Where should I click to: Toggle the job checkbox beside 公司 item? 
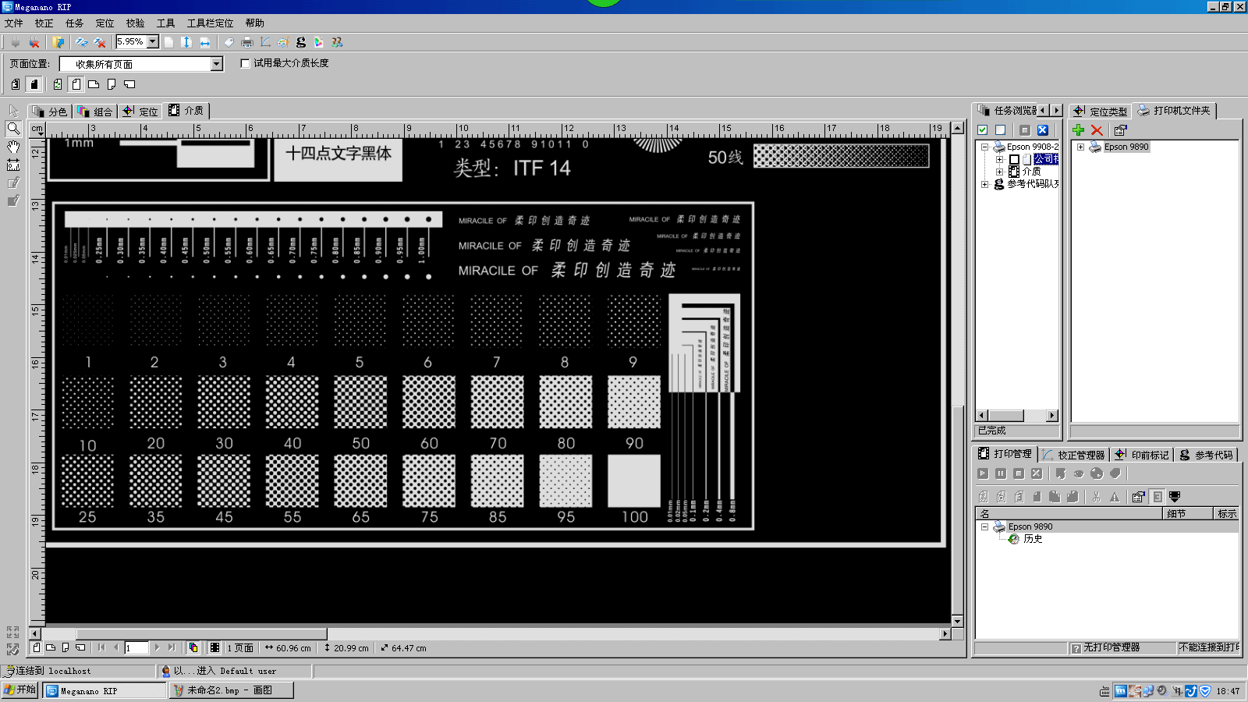click(1014, 159)
